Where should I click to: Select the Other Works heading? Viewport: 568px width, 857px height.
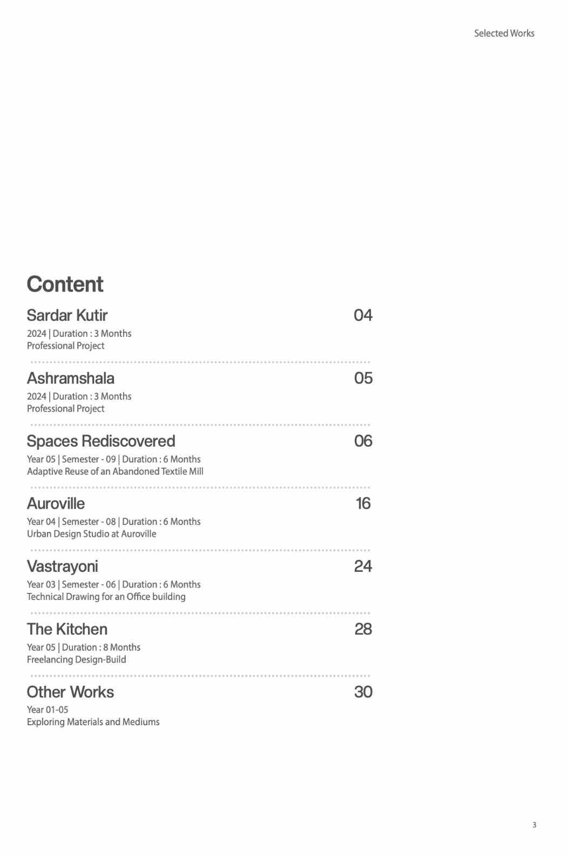click(x=70, y=692)
